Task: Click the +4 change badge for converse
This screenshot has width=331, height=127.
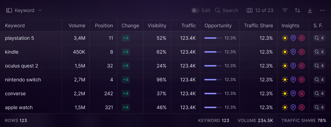Action: coord(126,93)
